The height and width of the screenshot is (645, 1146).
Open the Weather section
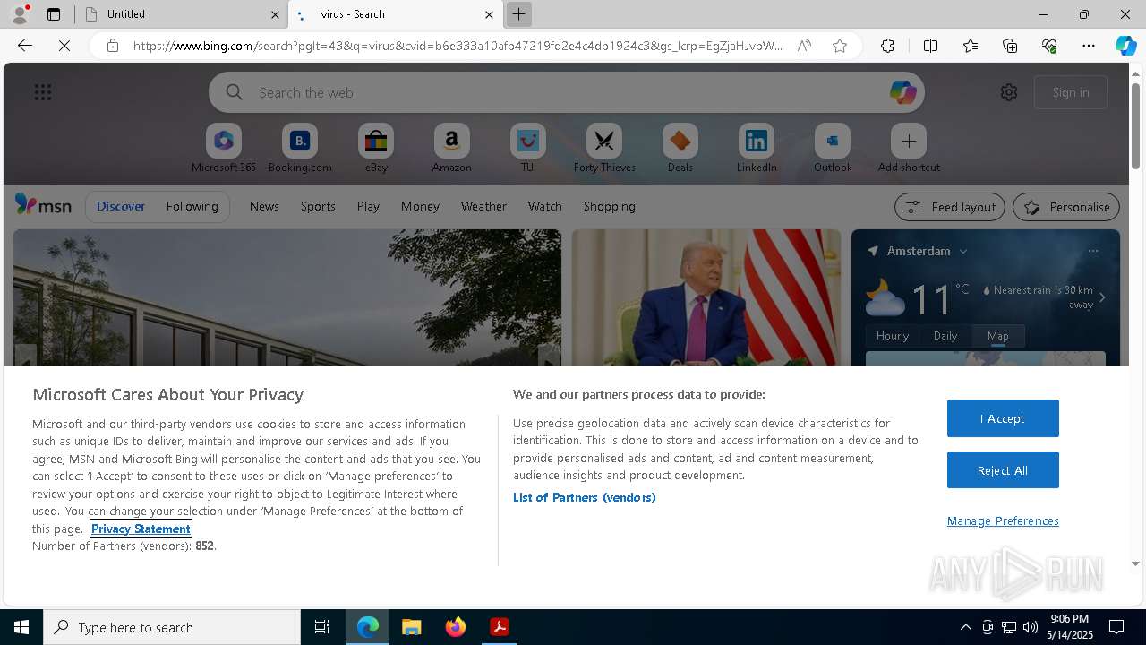tap(483, 206)
